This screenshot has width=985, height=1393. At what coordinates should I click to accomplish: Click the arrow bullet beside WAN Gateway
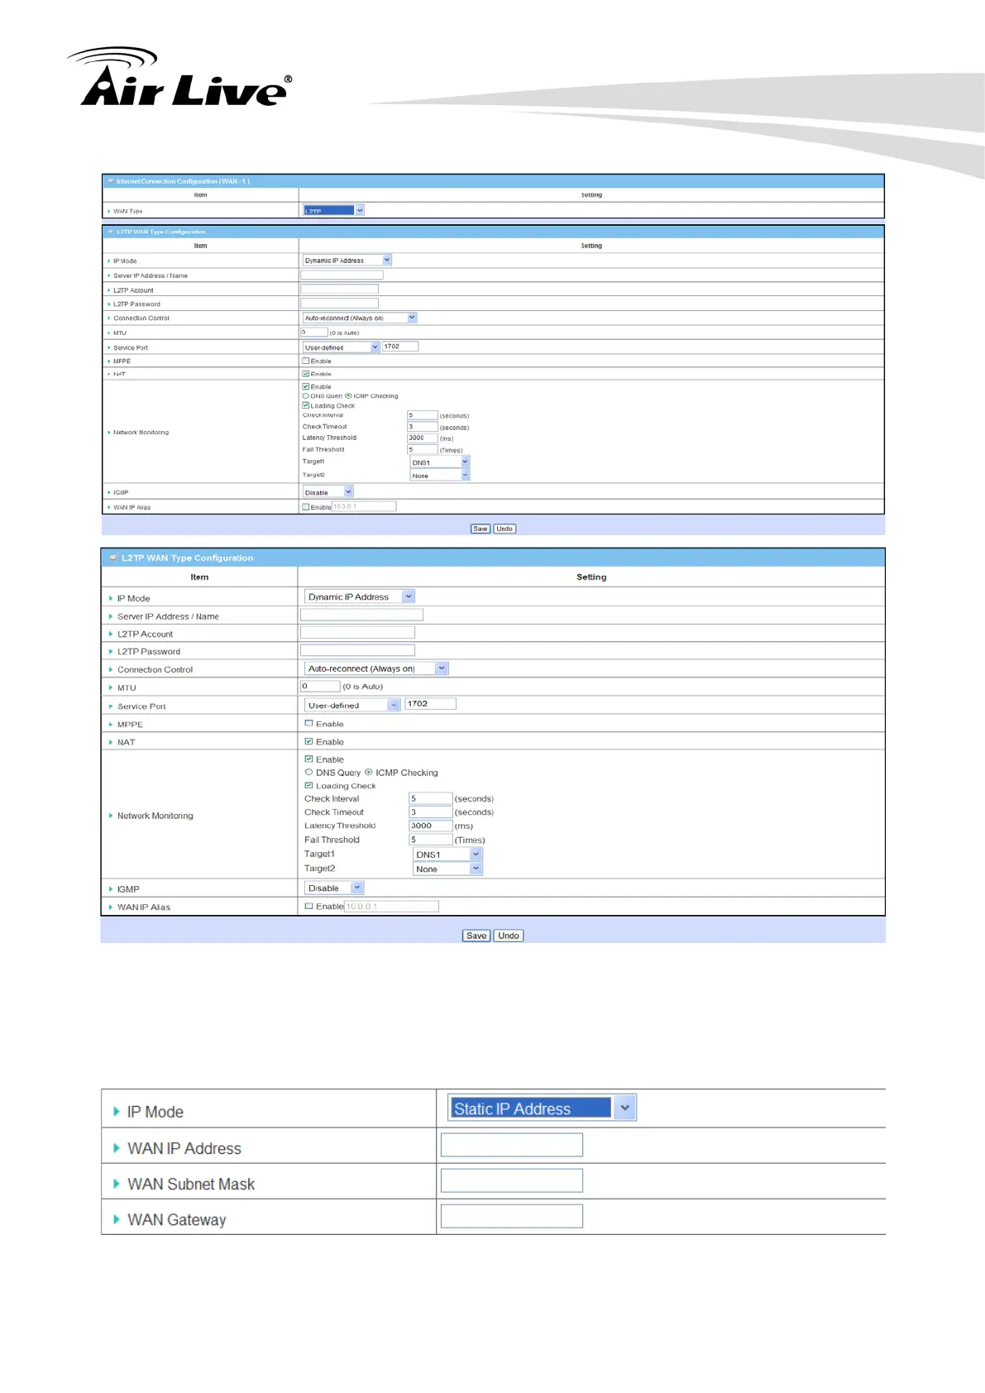point(117,1219)
